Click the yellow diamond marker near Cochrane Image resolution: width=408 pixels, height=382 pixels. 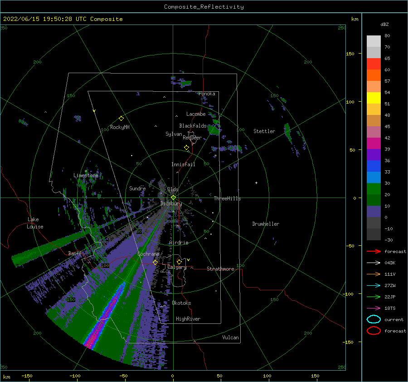point(155,263)
